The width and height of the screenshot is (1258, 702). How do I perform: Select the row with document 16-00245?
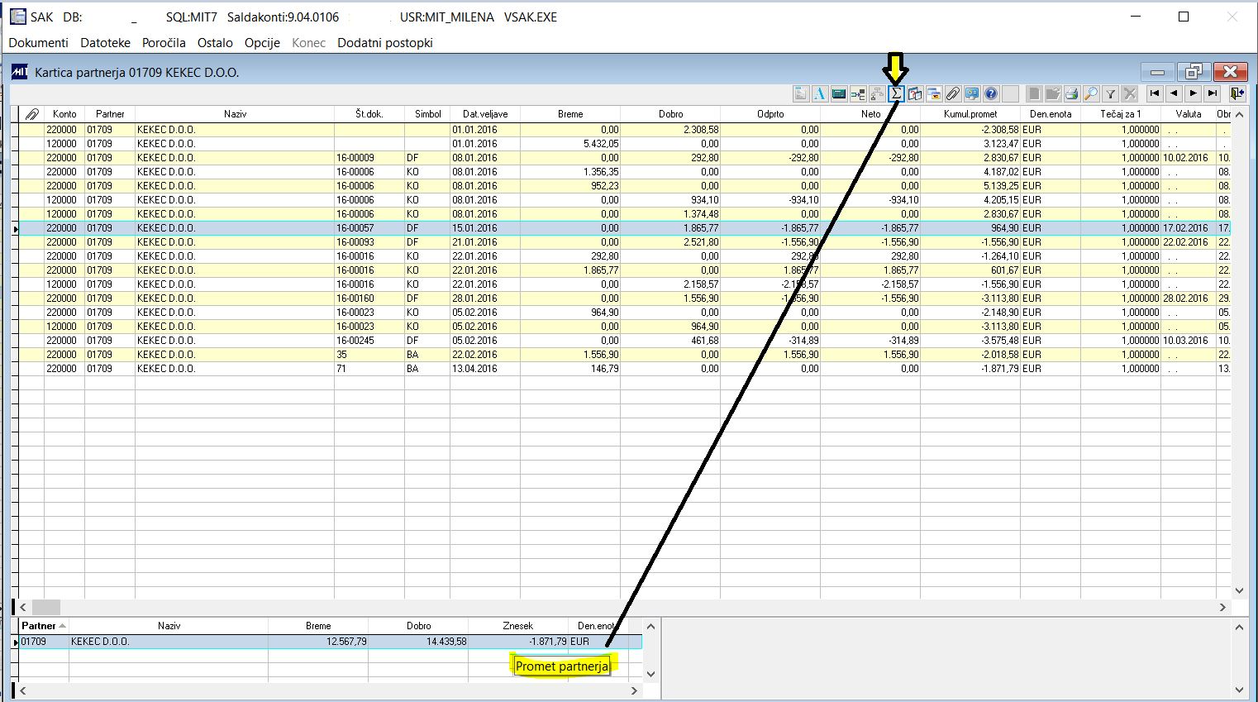355,341
